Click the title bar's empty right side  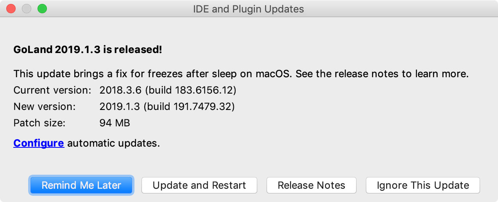coord(410,9)
